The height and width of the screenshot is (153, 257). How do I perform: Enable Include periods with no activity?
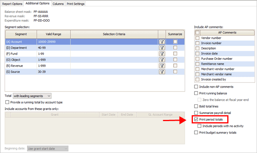coord(199,126)
